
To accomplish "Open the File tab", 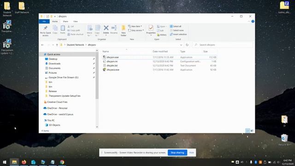I will [x=44, y=22].
